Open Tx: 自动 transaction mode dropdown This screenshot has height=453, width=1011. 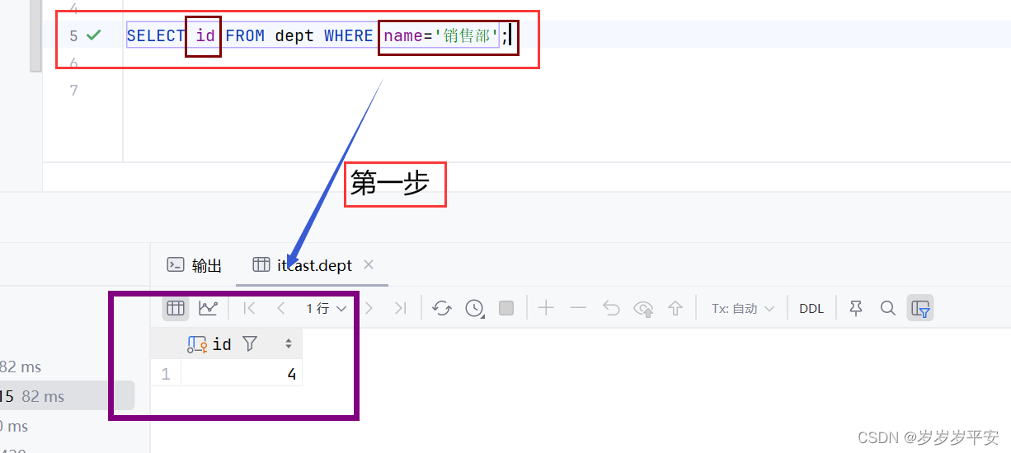(743, 308)
